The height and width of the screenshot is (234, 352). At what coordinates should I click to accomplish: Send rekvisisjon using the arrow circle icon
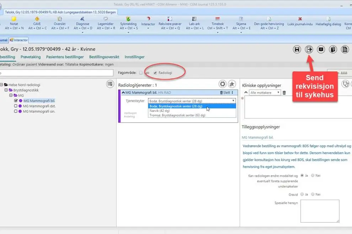[x=309, y=50]
